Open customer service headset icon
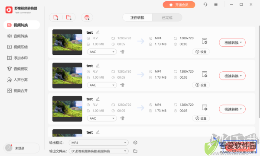This screenshot has width=260, height=156. 205,4
